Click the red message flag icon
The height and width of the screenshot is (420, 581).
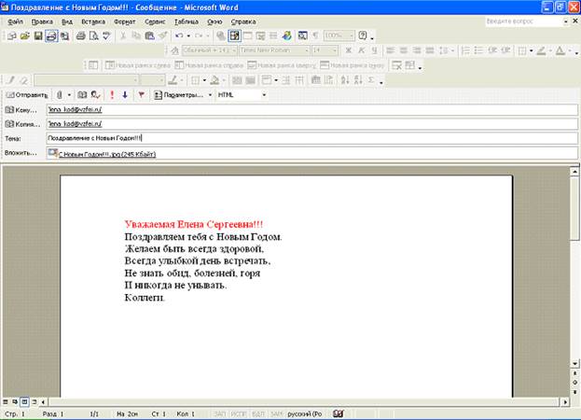141,94
